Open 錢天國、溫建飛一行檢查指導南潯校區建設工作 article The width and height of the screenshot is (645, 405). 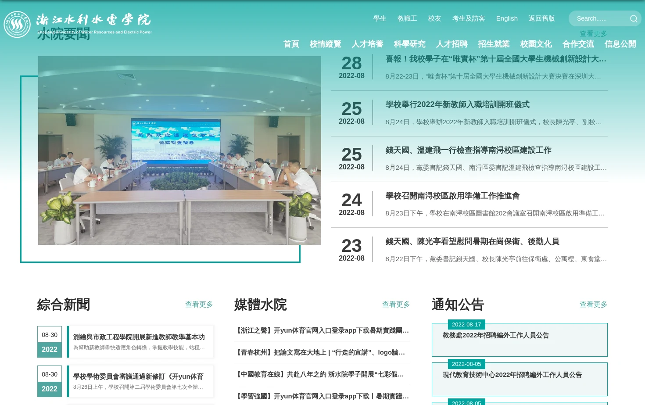tap(468, 150)
